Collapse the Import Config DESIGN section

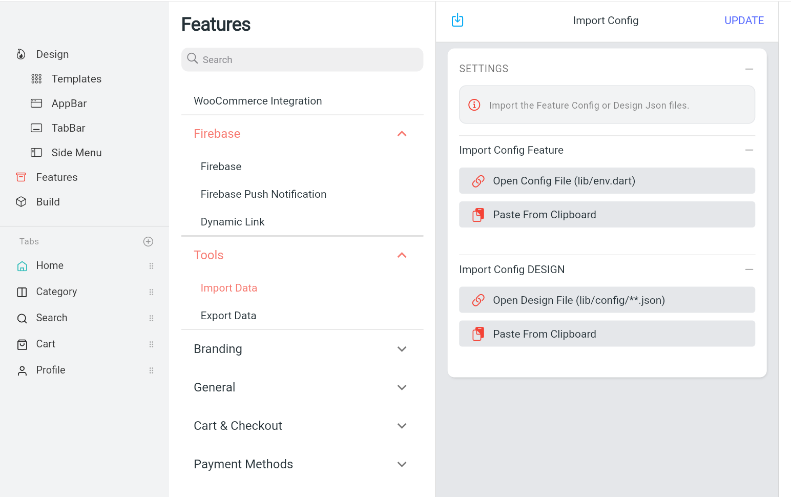(x=749, y=270)
